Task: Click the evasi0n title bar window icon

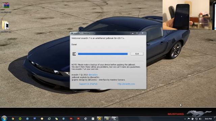Action: 72,33
